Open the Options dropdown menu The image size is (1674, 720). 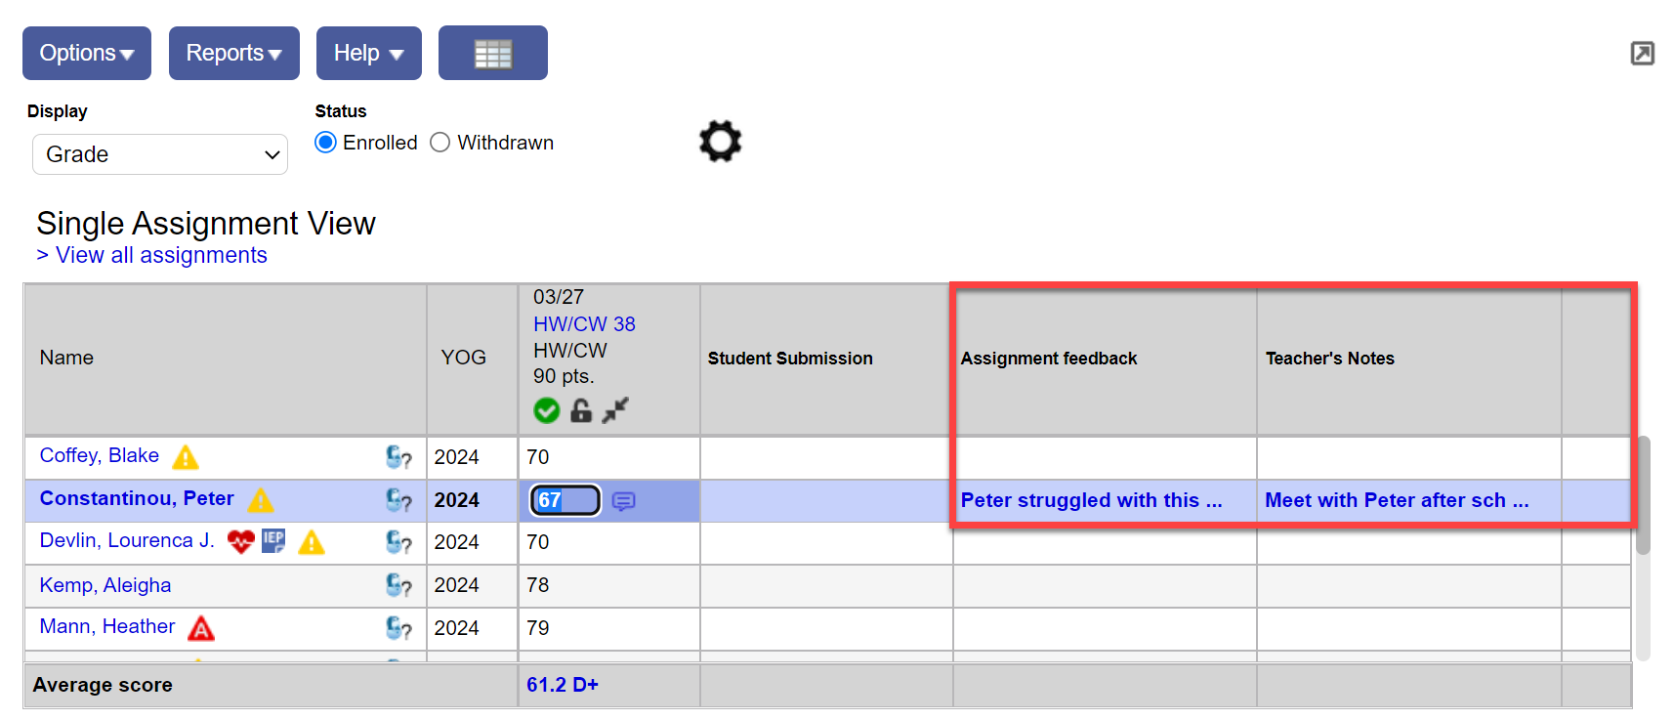tap(87, 53)
